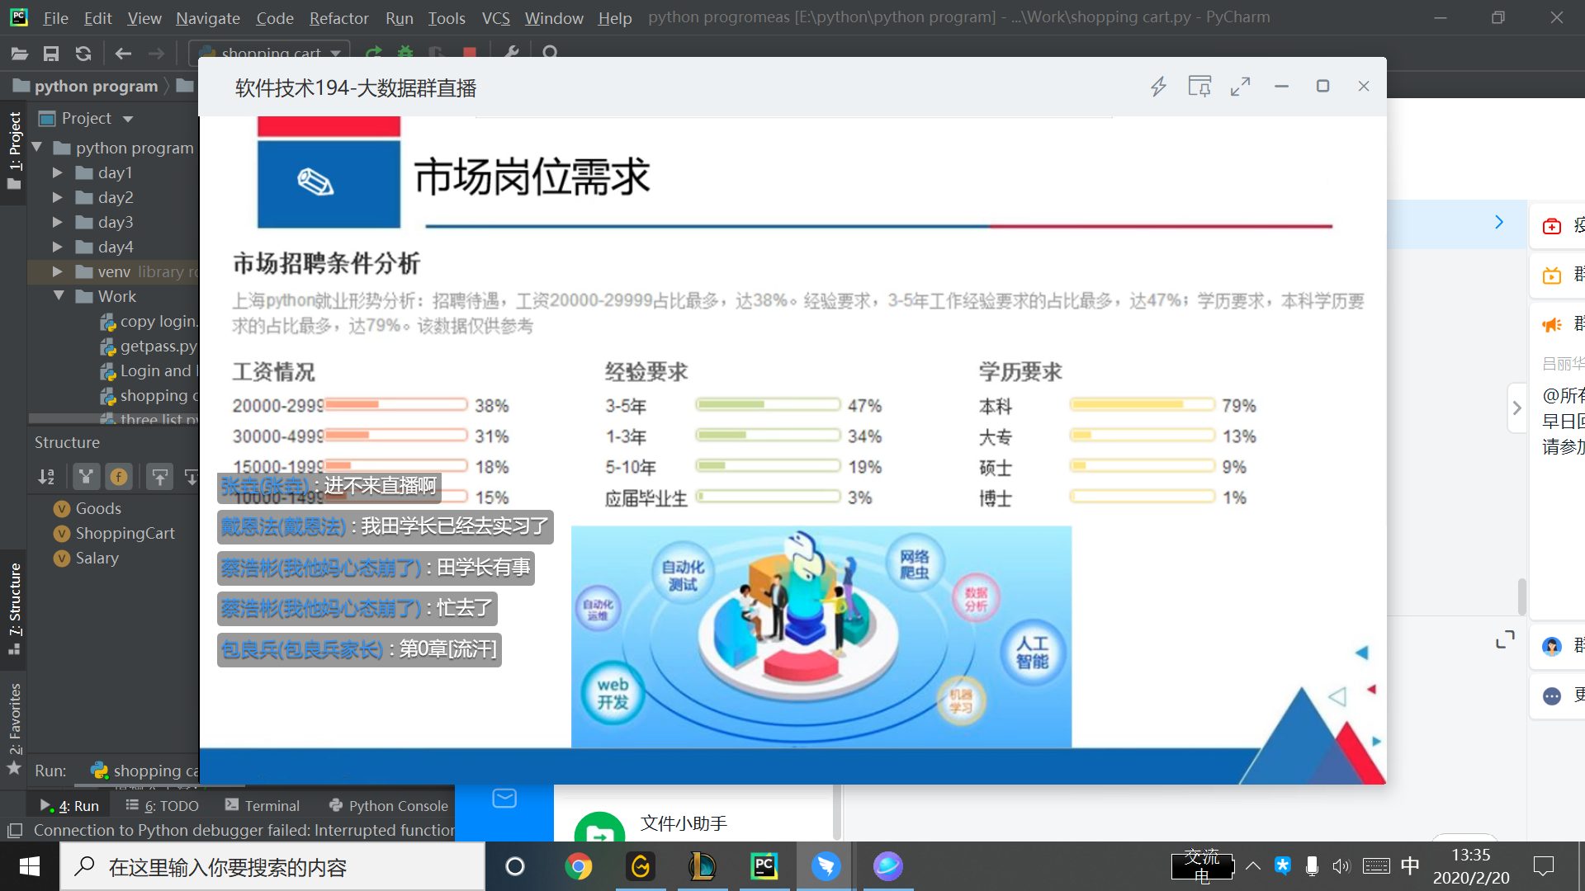Open IDE settings via the wrench icon
Screen dimensions: 1585x891
(512, 53)
